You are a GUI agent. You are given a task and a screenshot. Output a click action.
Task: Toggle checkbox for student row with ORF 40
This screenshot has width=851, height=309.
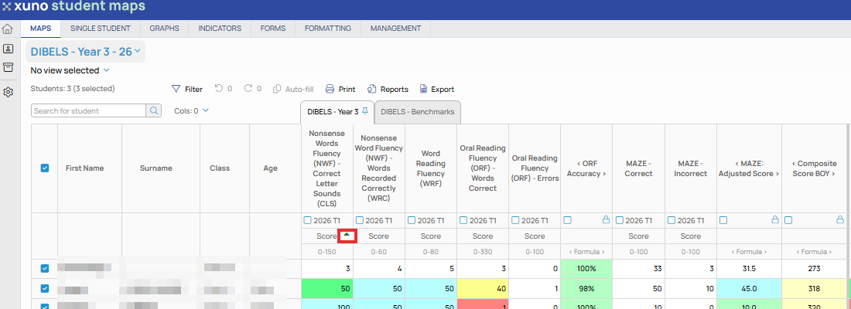[x=45, y=288]
